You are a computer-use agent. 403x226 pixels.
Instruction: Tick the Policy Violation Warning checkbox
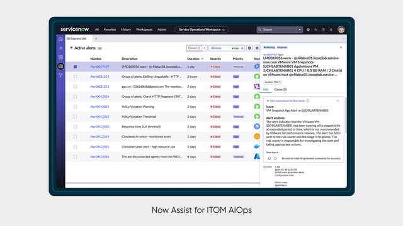75,107
